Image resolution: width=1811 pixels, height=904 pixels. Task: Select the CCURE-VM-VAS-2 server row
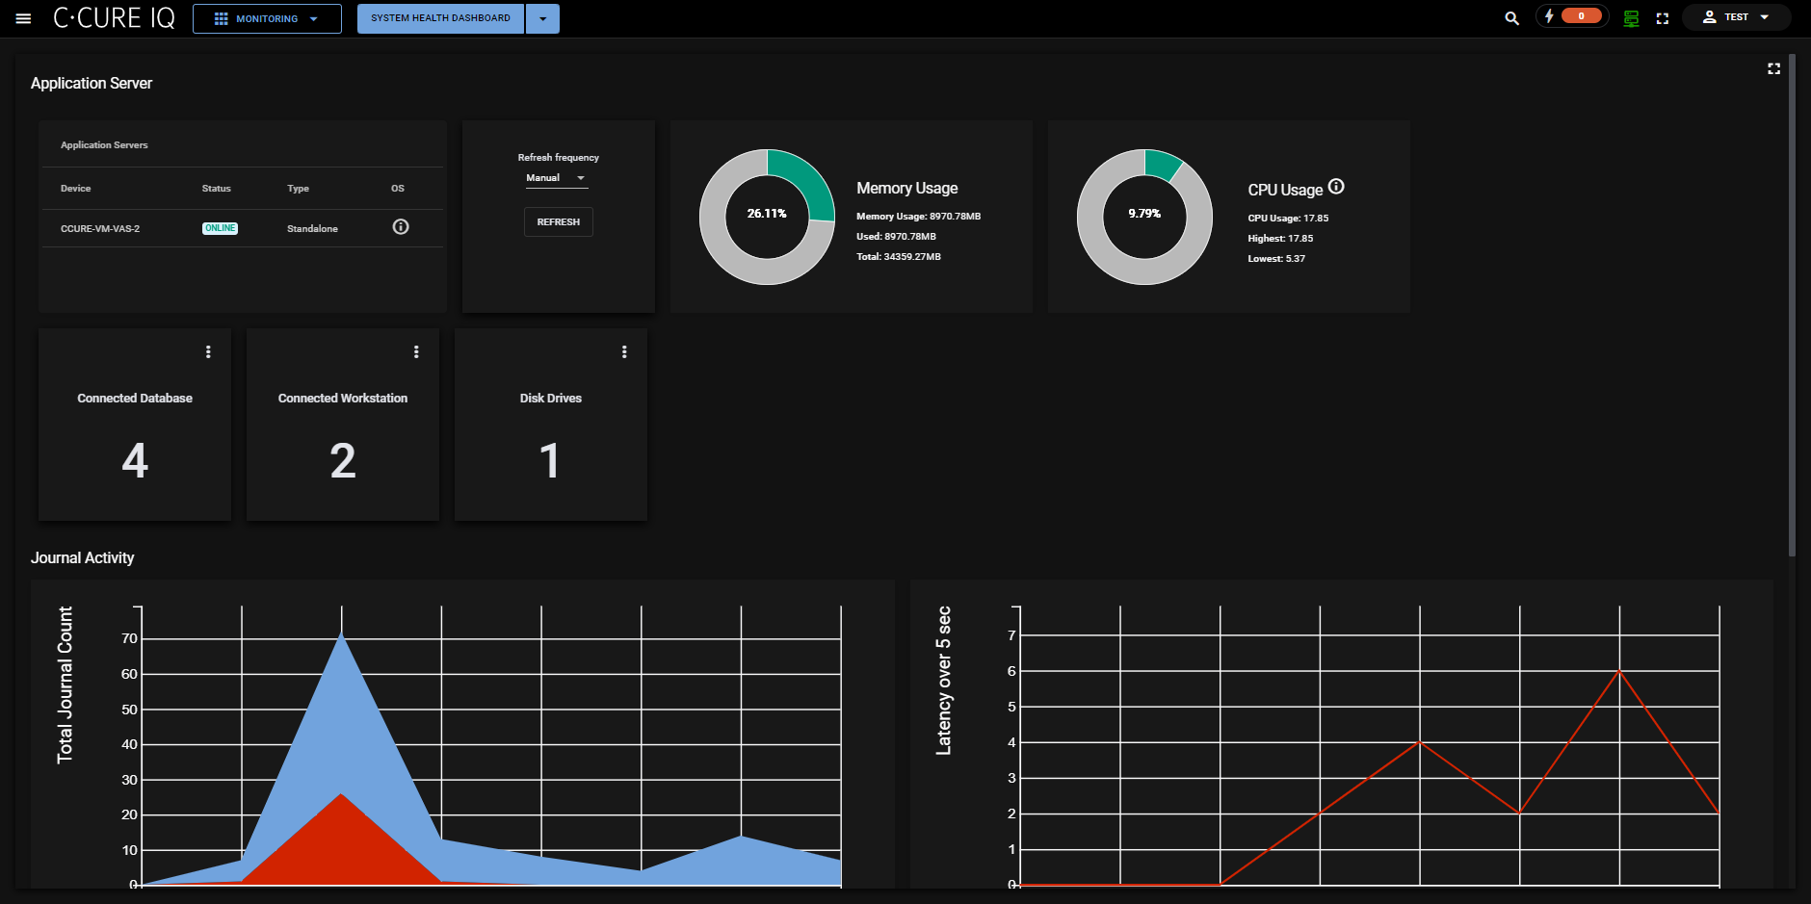(x=100, y=229)
